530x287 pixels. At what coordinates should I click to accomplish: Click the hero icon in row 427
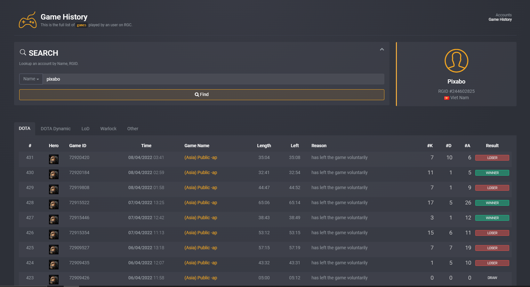[x=54, y=219]
